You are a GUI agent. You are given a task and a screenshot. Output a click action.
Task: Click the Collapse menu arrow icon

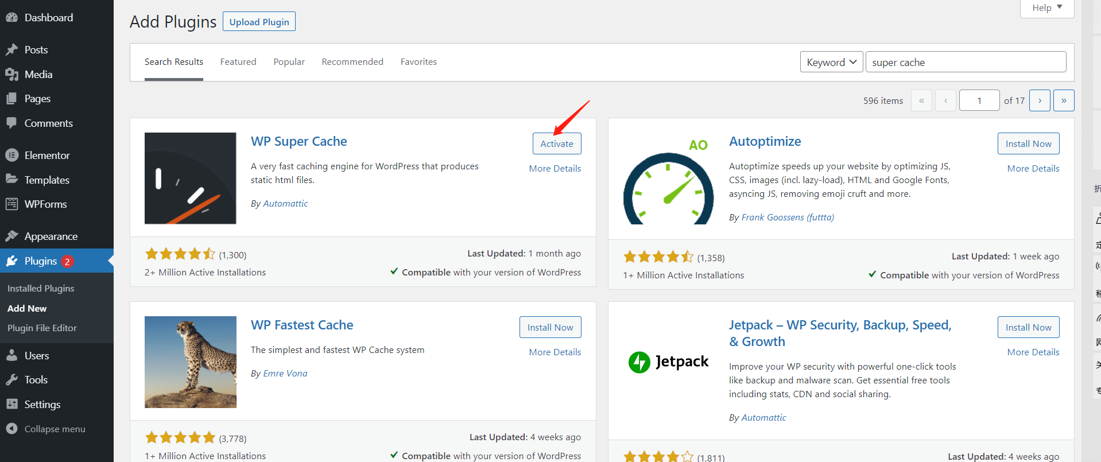coord(12,429)
